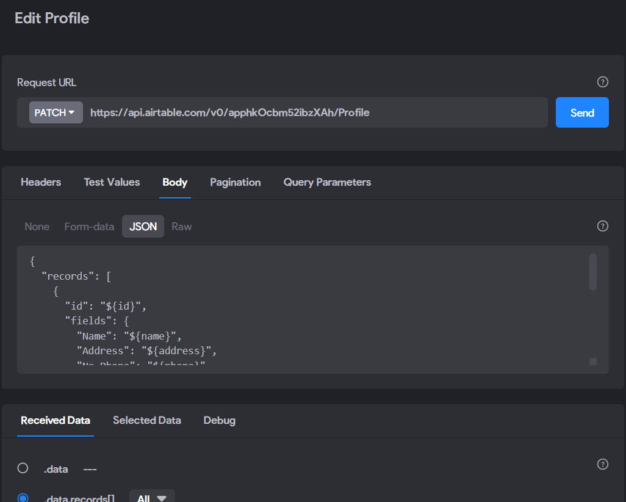626x502 pixels.
Task: Open the PATCH method dropdown
Action: pos(56,113)
